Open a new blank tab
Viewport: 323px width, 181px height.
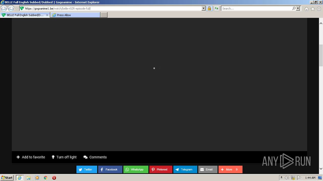(x=104, y=15)
